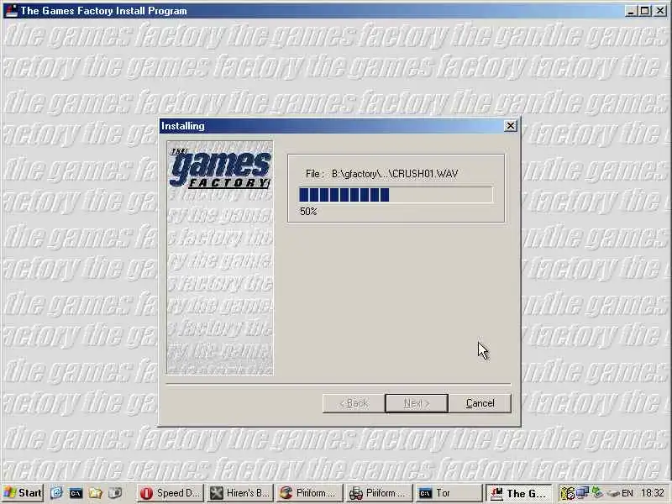The height and width of the screenshot is (504, 672).
Task: Click the disabled Back button
Action: tap(354, 403)
